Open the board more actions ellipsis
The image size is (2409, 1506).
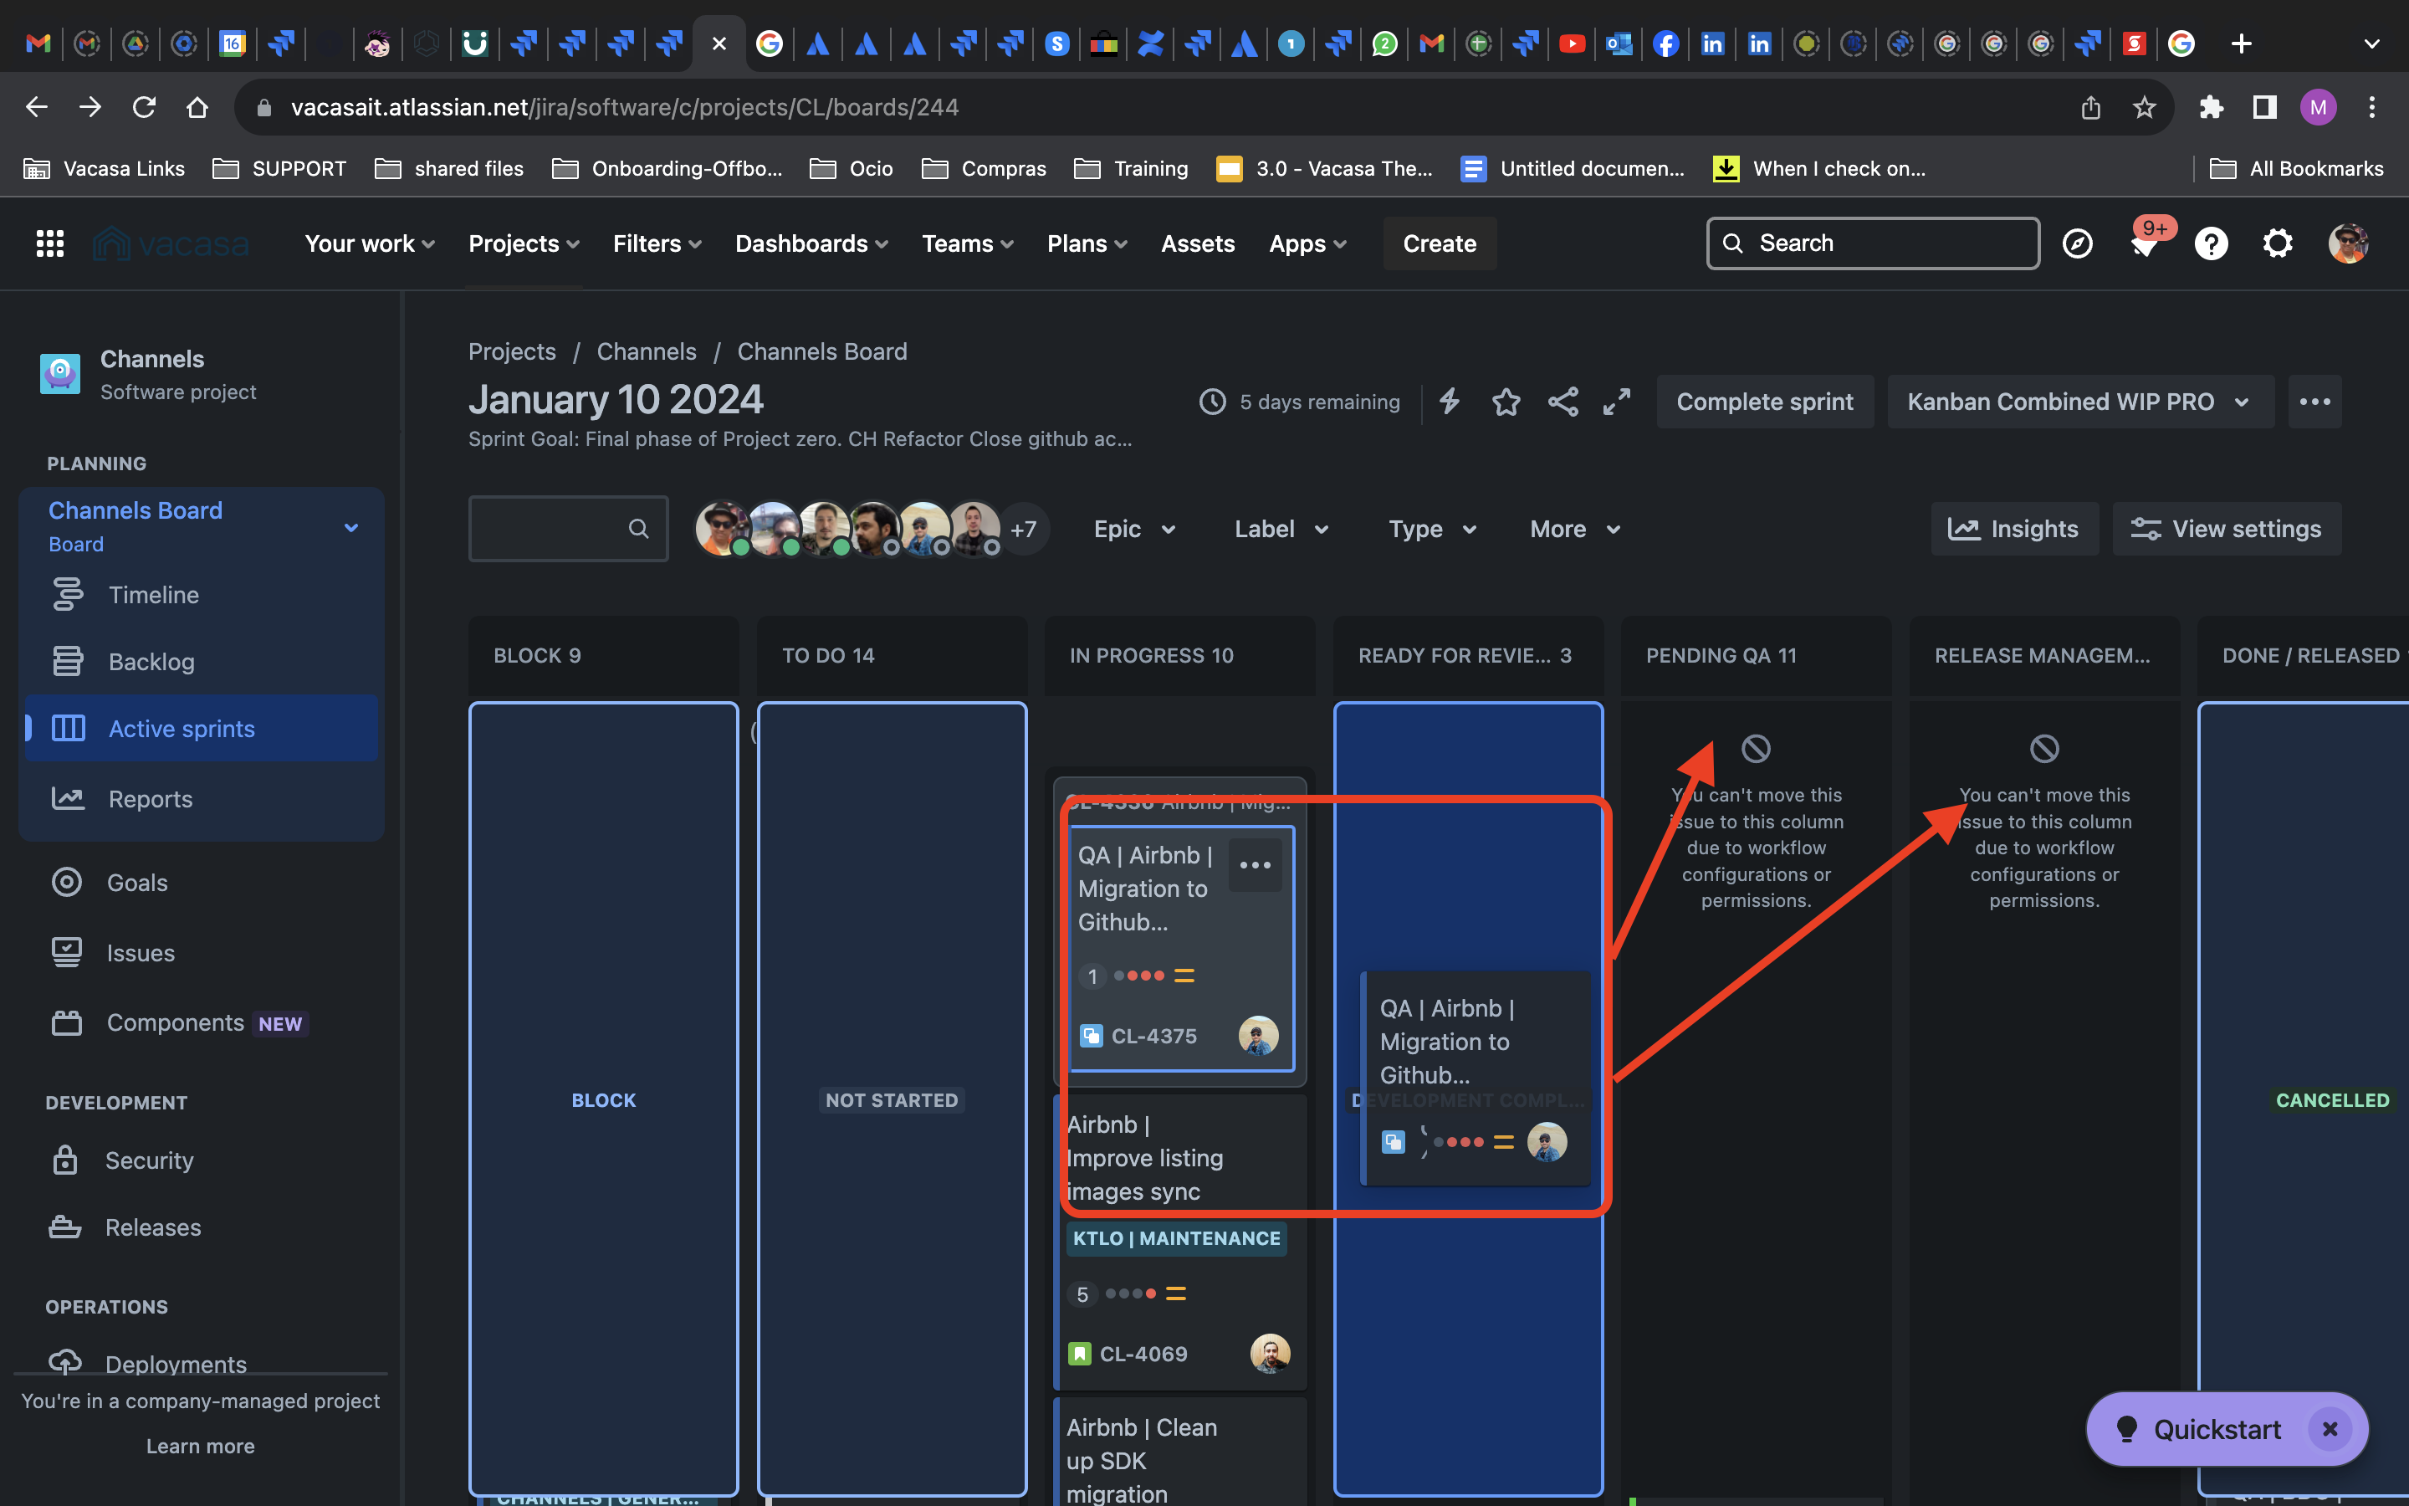coord(2314,402)
